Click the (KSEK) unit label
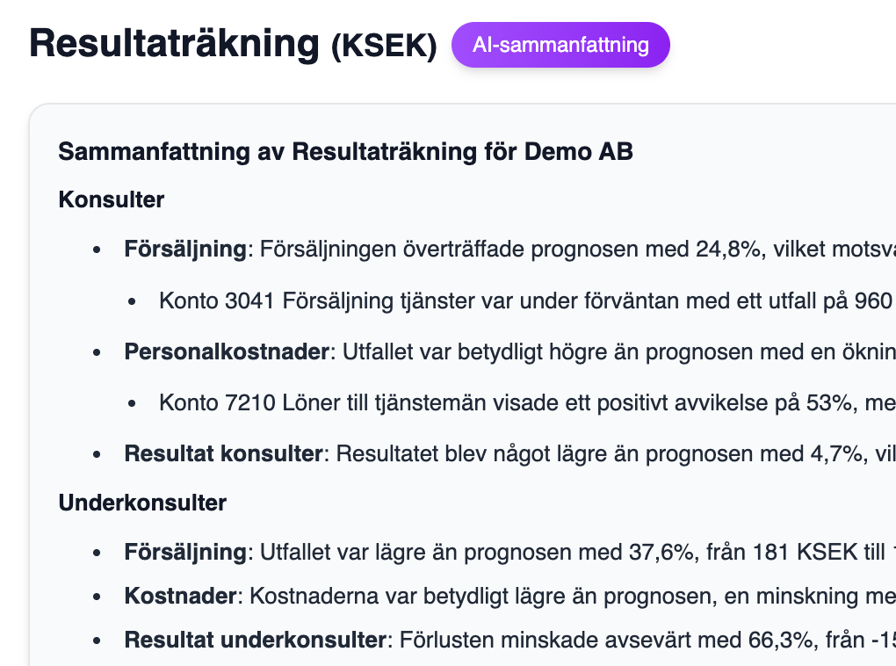896x666 pixels. click(384, 47)
